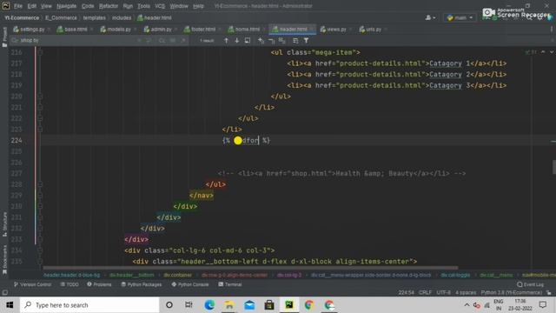Collapse fold marker on line 216
Screen dimensions: 556x313
tap(41, 52)
